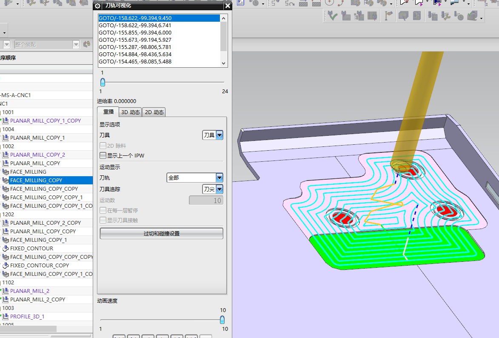Click the 动画速度 slider handle
The width and height of the screenshot is (499, 338).
click(222, 320)
